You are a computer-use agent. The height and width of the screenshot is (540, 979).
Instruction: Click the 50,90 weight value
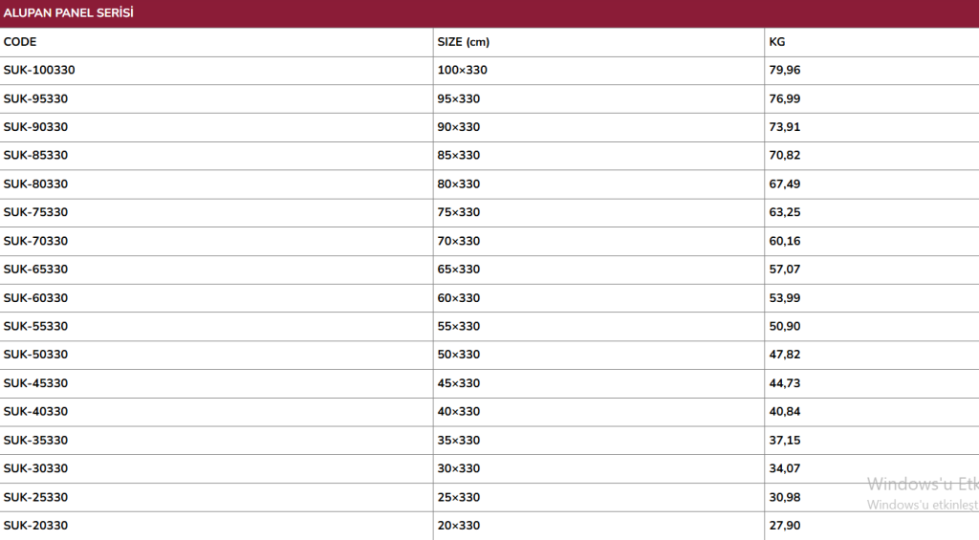(x=785, y=326)
